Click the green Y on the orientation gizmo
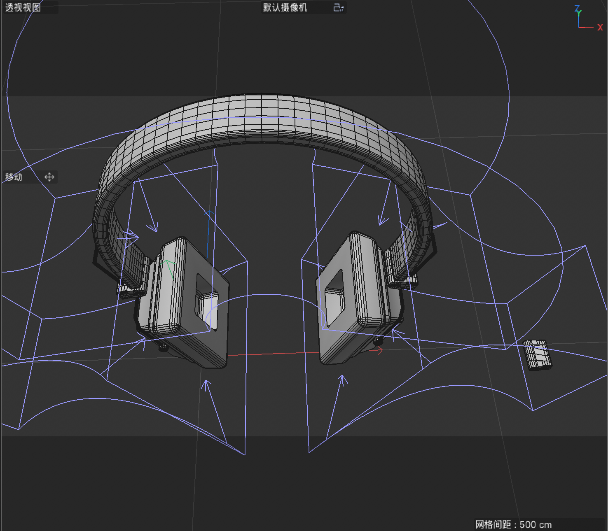The image size is (608, 531). [x=579, y=13]
